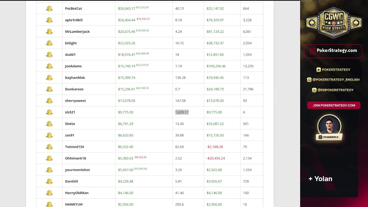This screenshot has height=207, width=368.
Task: Select the gold badge icon in dudd1's row
Action: 49,55
